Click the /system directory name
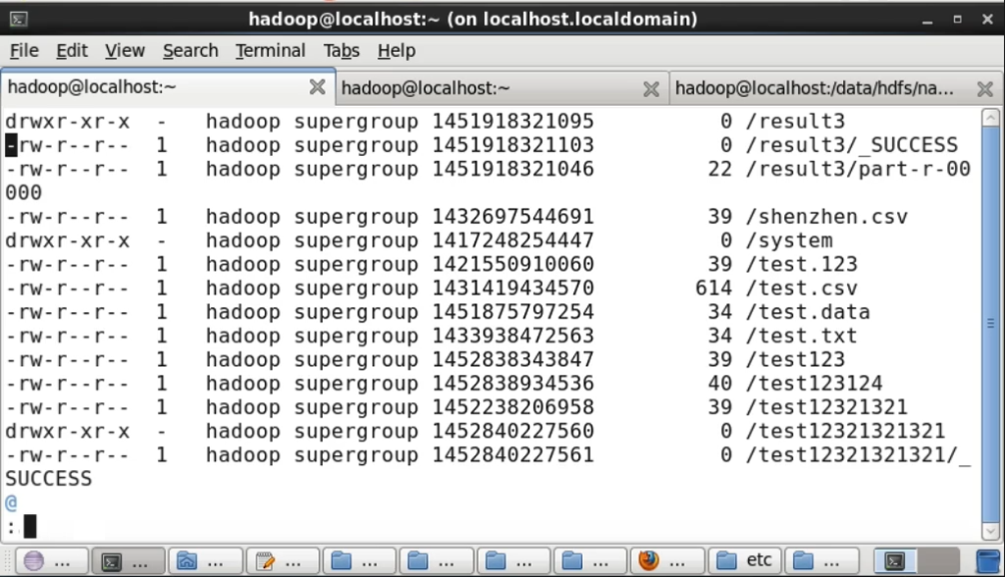 pyautogui.click(x=789, y=241)
